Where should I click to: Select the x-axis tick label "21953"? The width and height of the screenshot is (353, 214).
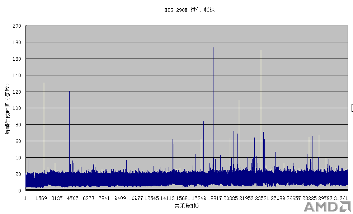tap(246, 198)
